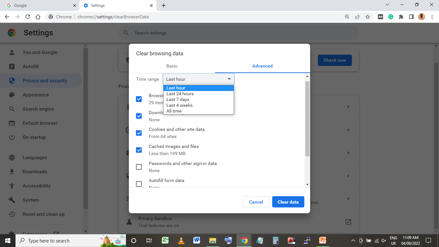Cancel the Clear browsing data dialog
The image size is (439, 247).
tap(256, 202)
